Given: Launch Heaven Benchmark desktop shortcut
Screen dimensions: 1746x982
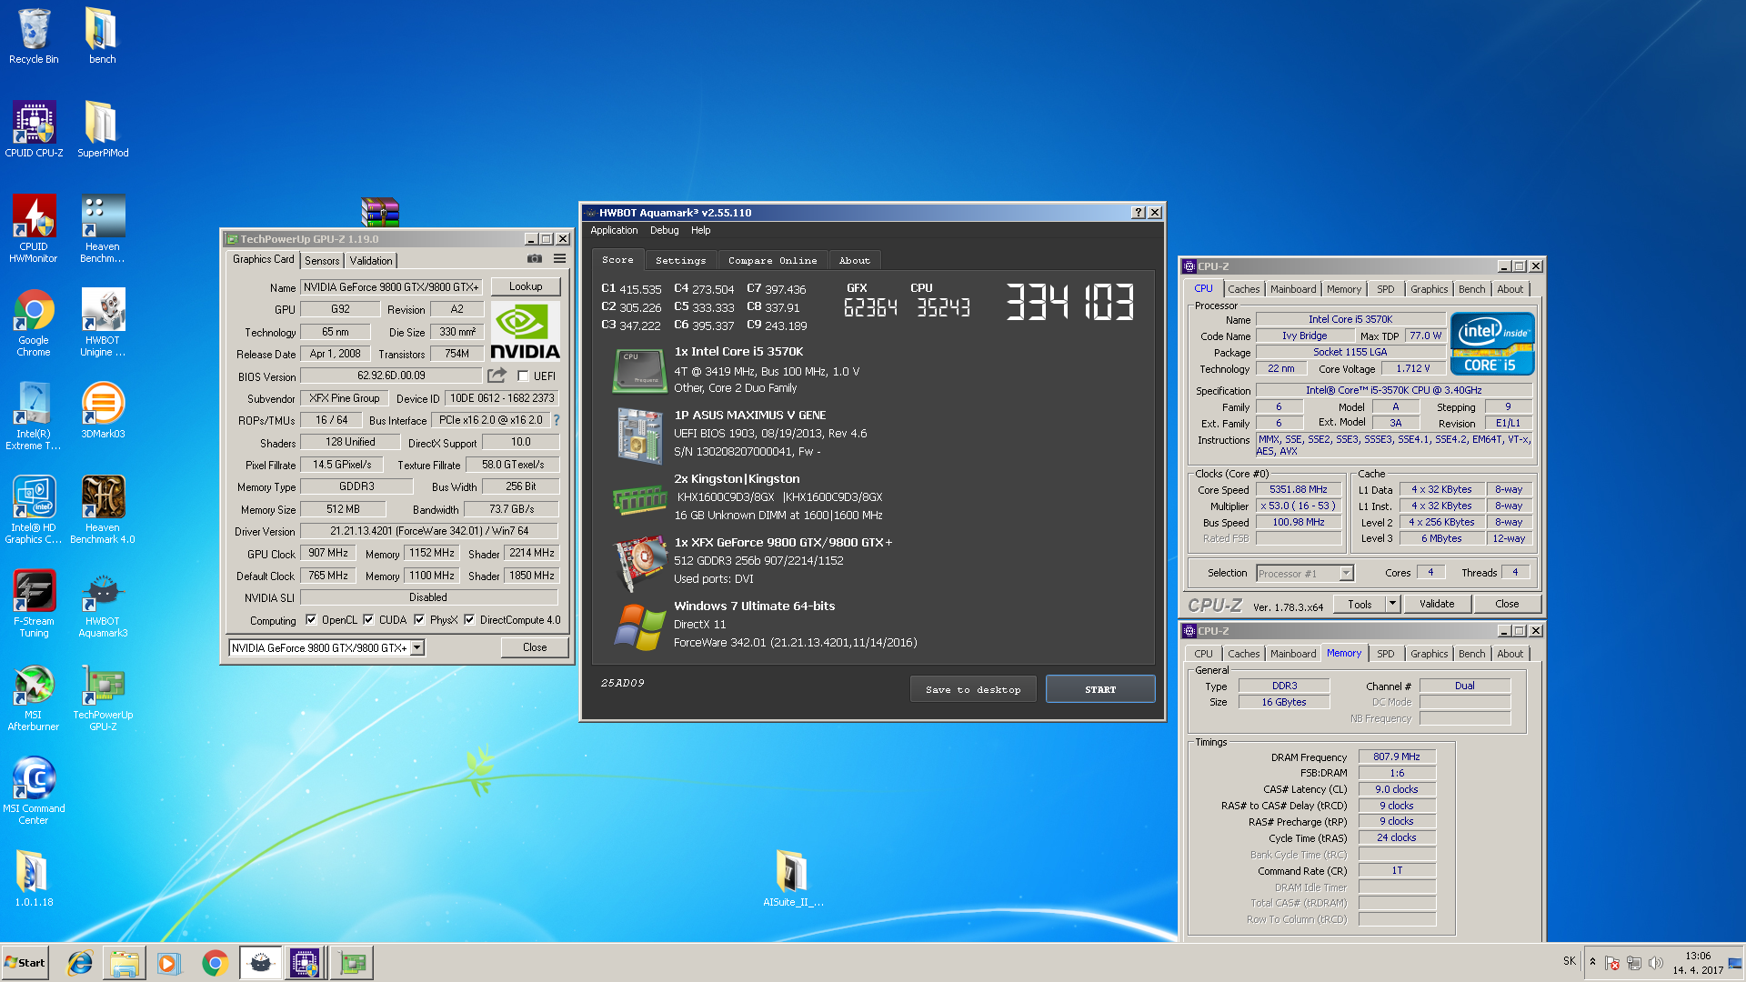Looking at the screenshot, I should pyautogui.click(x=102, y=228).
